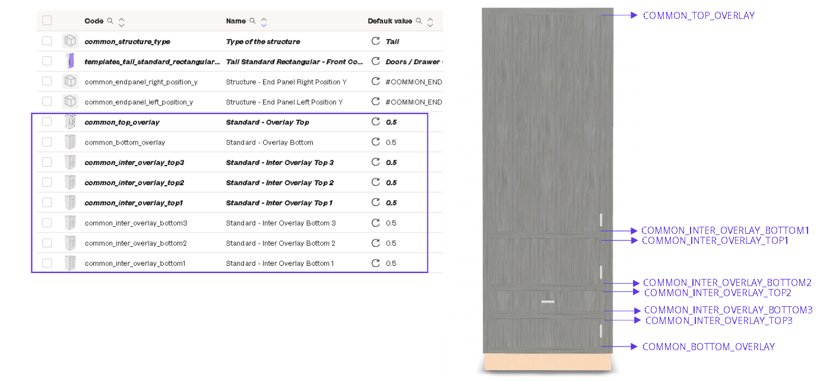820x381 pixels.
Task: Click the search icon in Name column header
Action: [252, 21]
